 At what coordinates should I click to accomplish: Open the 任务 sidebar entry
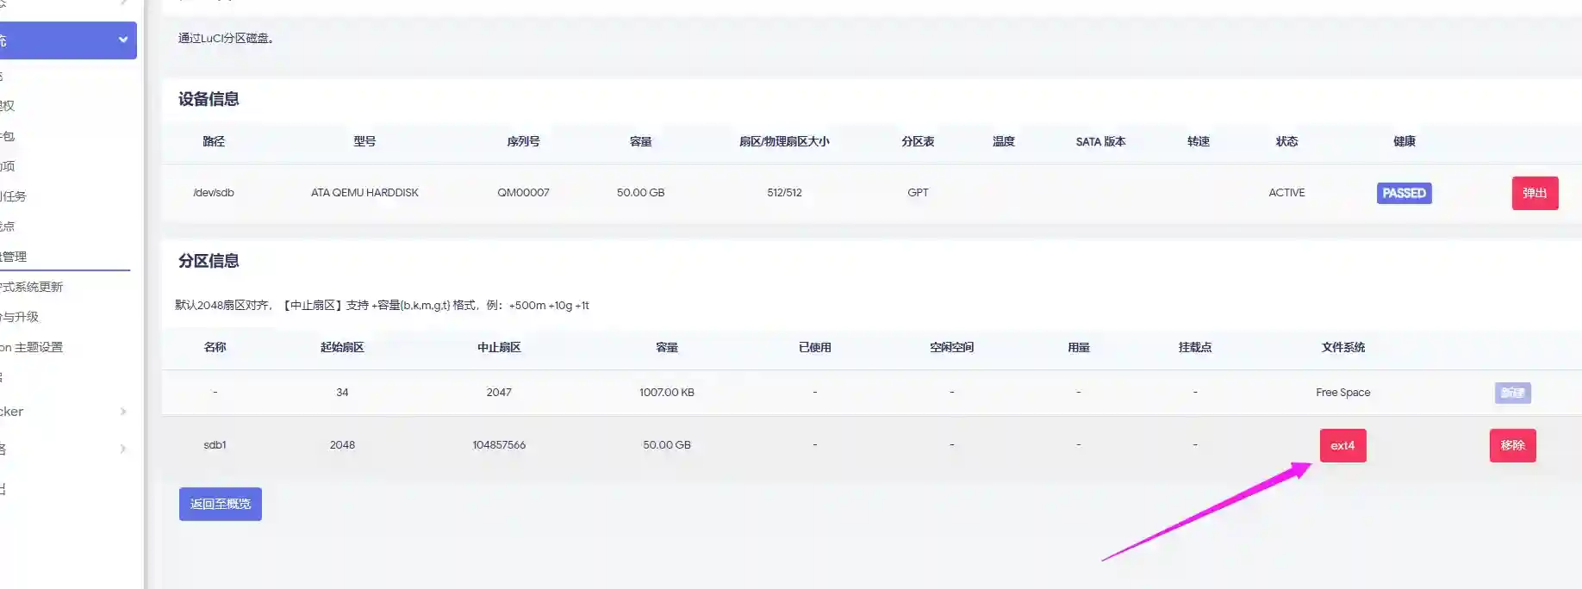coord(14,196)
